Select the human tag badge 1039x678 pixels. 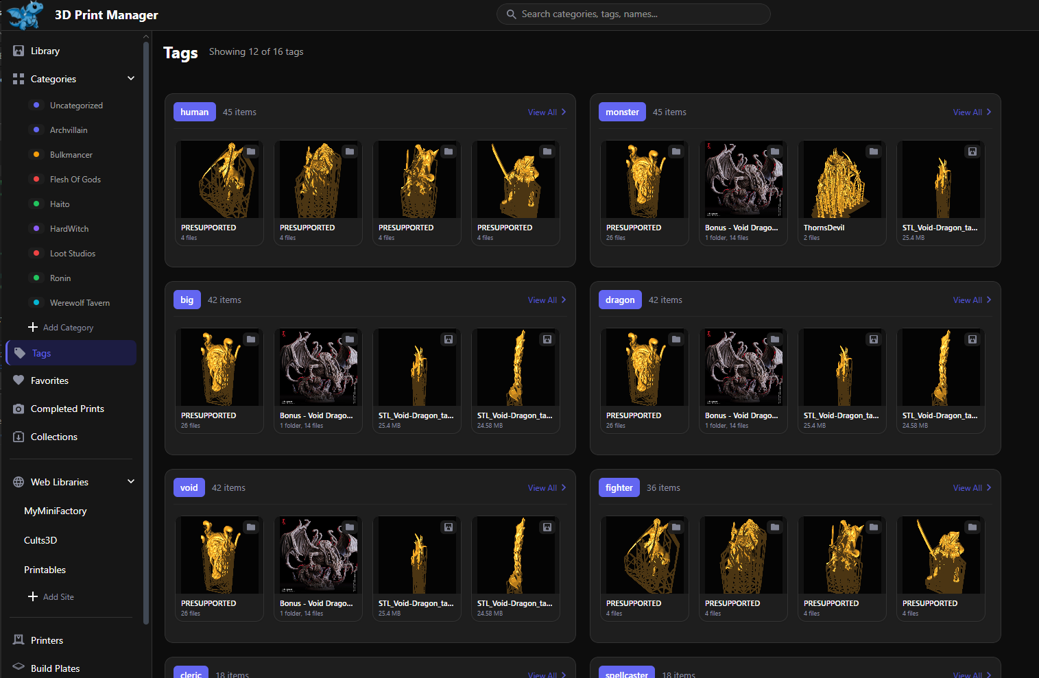(195, 112)
